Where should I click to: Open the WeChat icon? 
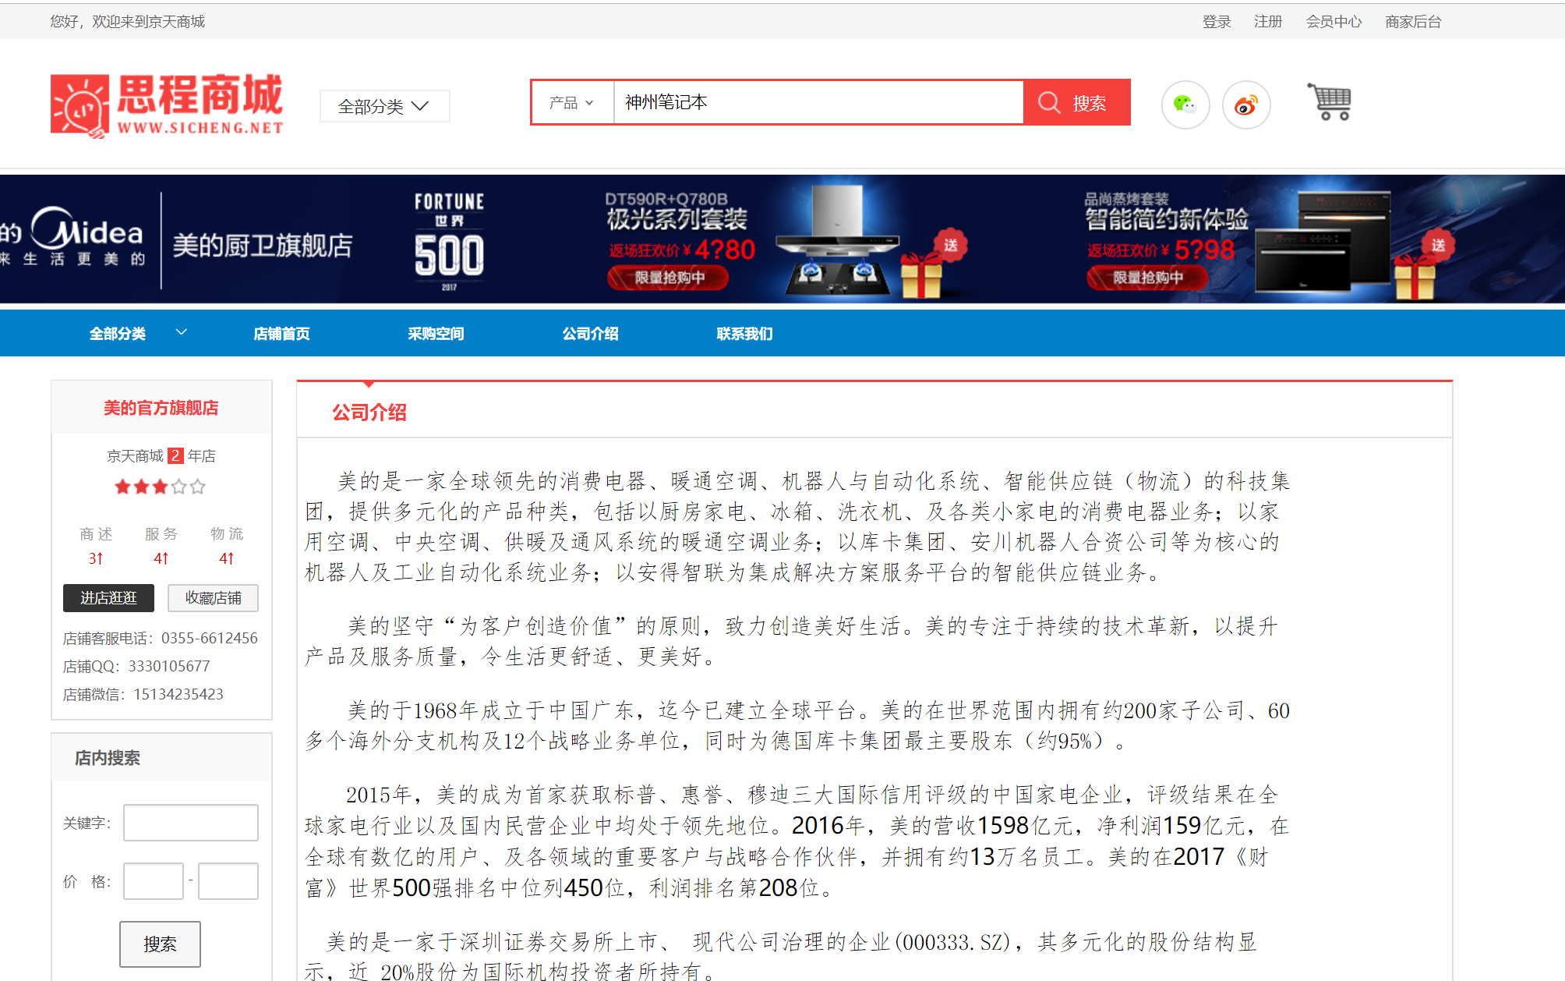1185,104
